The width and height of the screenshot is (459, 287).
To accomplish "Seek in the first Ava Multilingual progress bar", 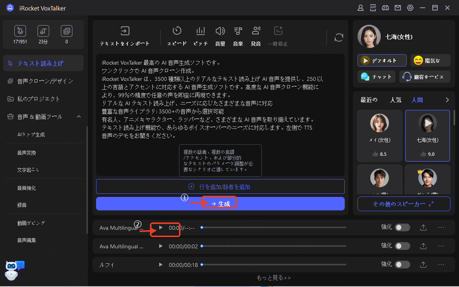I will click(x=274, y=227).
